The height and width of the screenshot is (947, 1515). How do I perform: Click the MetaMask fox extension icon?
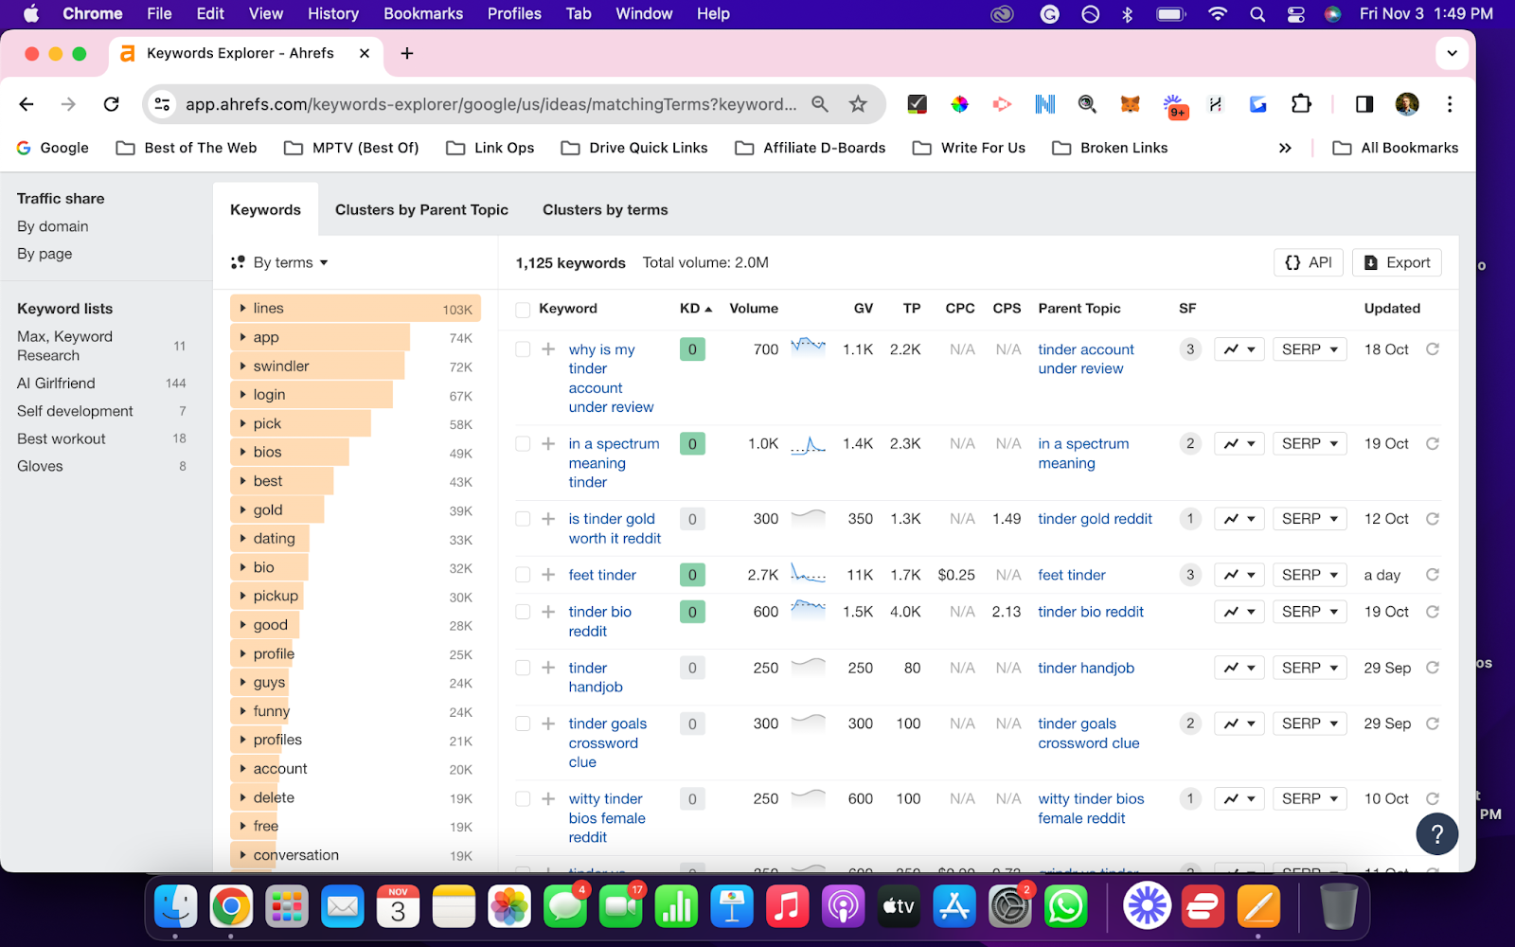(1131, 104)
